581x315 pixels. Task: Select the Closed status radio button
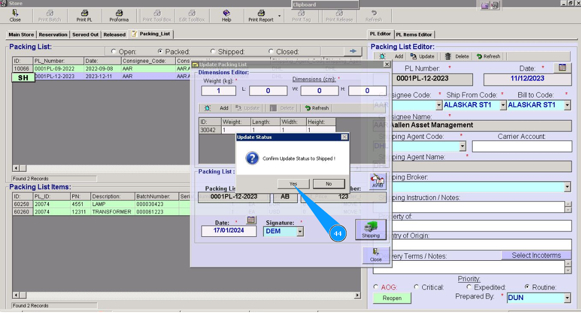tap(271, 51)
